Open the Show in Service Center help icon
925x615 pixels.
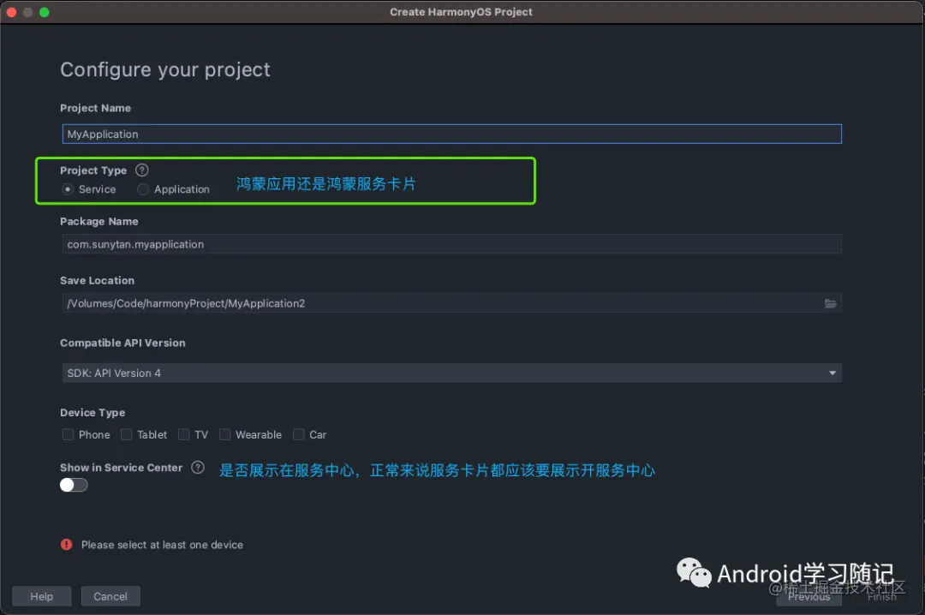pos(198,468)
